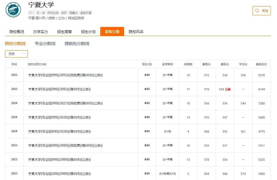Click the 史+地或史+化 requirement cell
277x180 pixels.
168,174
